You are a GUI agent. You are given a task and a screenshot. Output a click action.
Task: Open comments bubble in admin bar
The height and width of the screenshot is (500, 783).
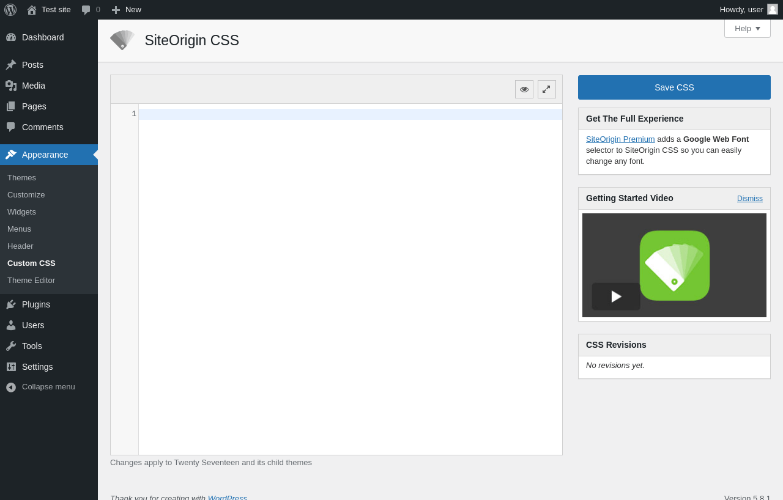[x=91, y=10]
